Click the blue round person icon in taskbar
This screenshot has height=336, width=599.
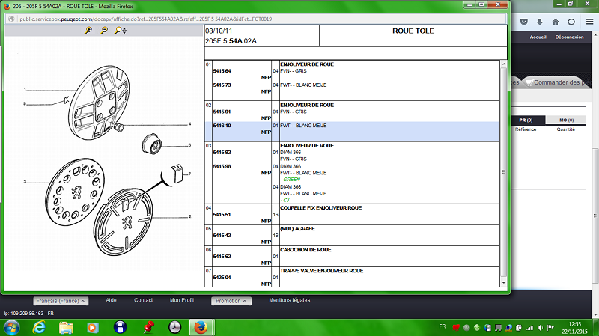point(120,327)
